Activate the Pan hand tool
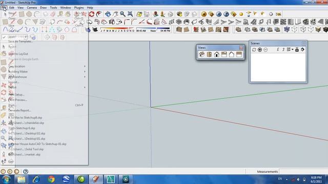This screenshot has width=328, height=184. pyautogui.click(x=115, y=14)
